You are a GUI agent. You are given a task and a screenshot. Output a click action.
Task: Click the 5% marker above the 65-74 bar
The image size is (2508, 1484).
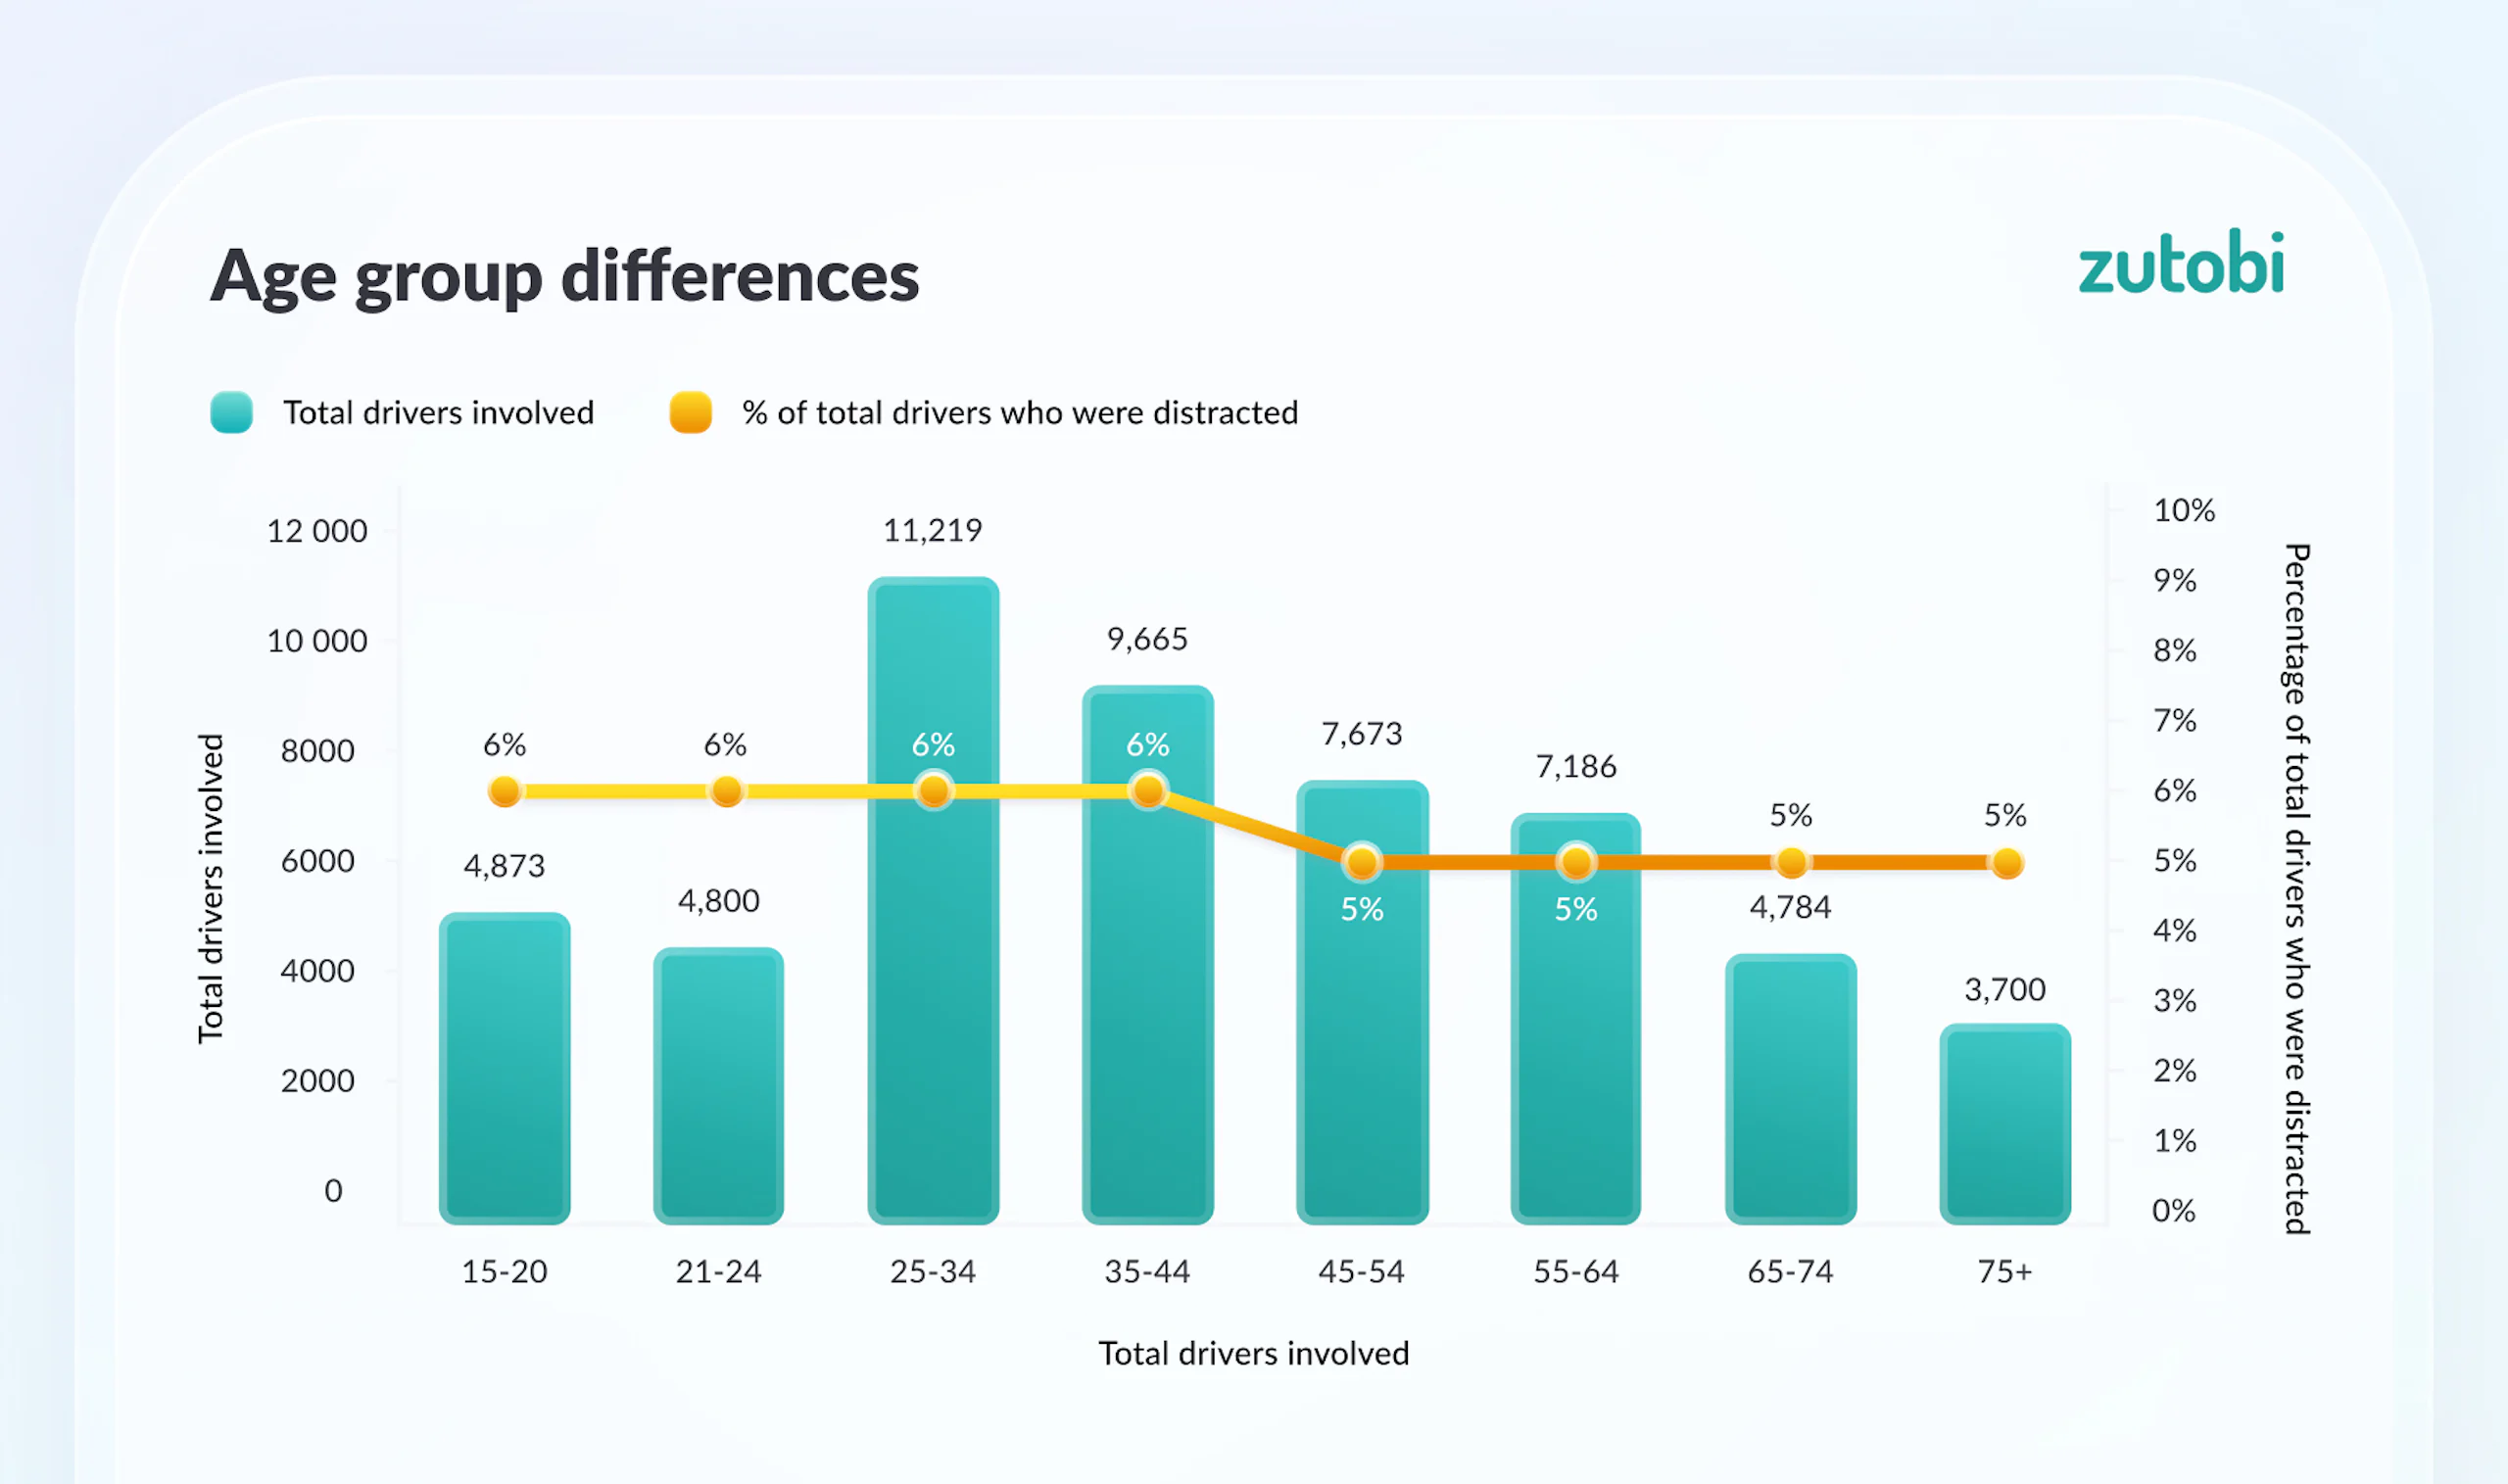pyautogui.click(x=1791, y=862)
